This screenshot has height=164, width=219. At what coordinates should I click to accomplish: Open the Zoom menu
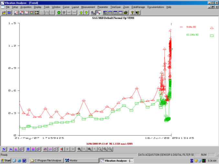tap(126, 7)
